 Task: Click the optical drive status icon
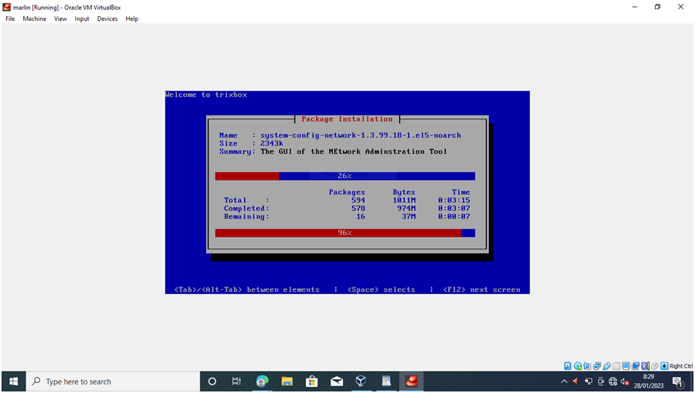(578, 366)
